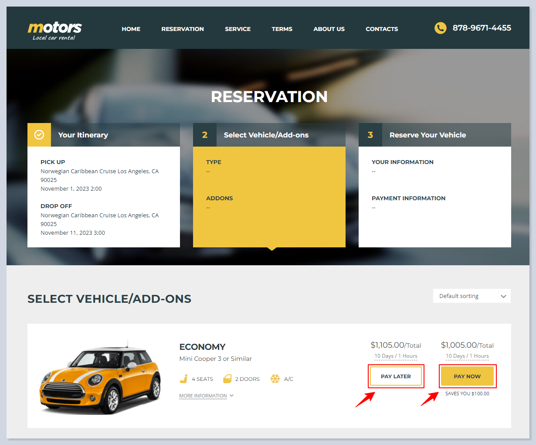Click the step 3 number badge

pos(370,135)
